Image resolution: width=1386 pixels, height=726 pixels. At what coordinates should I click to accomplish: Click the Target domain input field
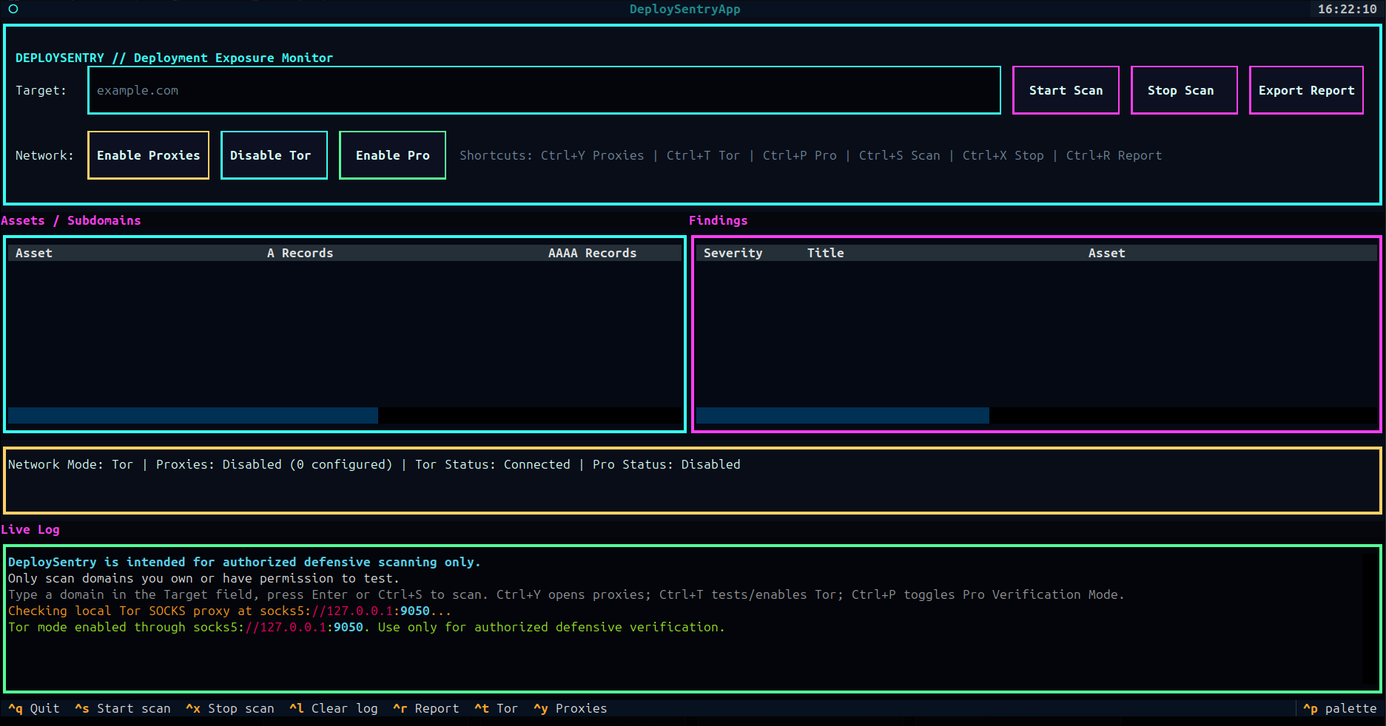coord(544,90)
